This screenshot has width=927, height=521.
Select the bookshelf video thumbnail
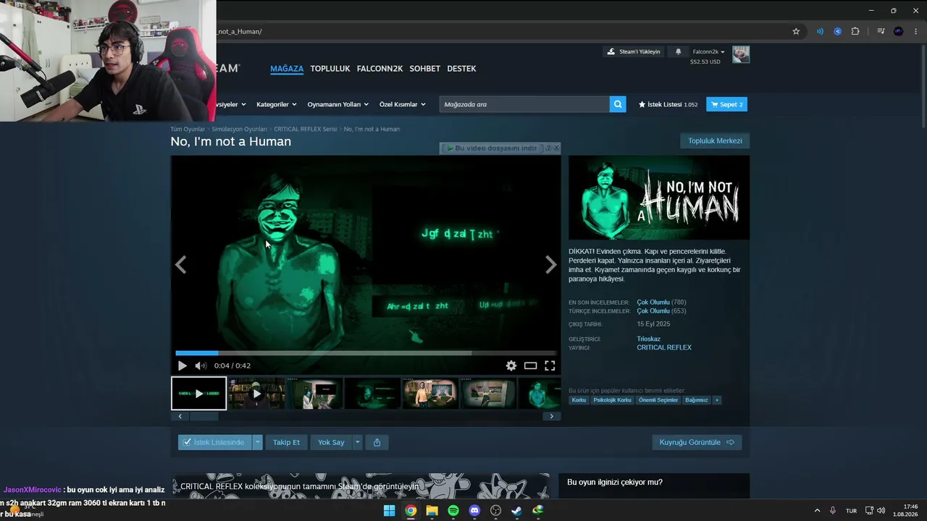[x=256, y=394]
